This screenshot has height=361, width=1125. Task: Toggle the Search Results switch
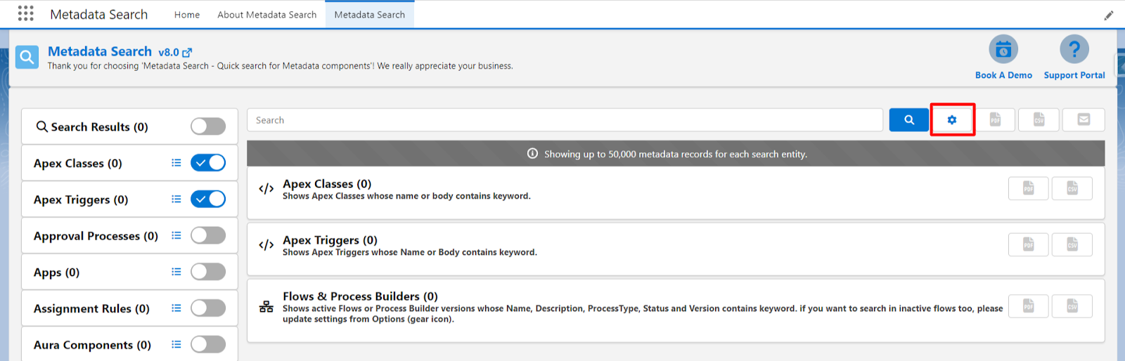click(208, 126)
